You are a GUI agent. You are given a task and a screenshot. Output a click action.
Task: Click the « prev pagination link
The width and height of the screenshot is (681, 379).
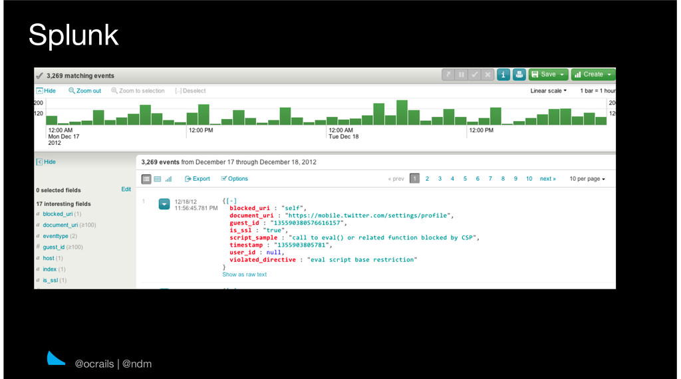396,179
